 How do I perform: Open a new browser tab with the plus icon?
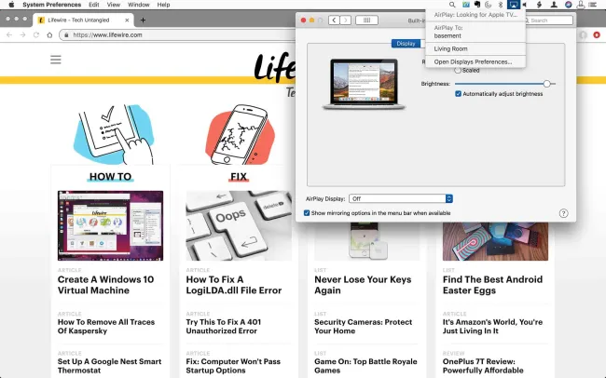click(143, 20)
